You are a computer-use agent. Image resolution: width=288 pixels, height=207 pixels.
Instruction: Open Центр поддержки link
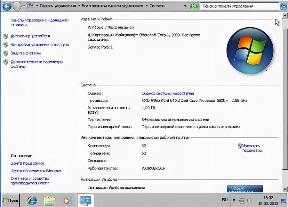click(x=27, y=163)
